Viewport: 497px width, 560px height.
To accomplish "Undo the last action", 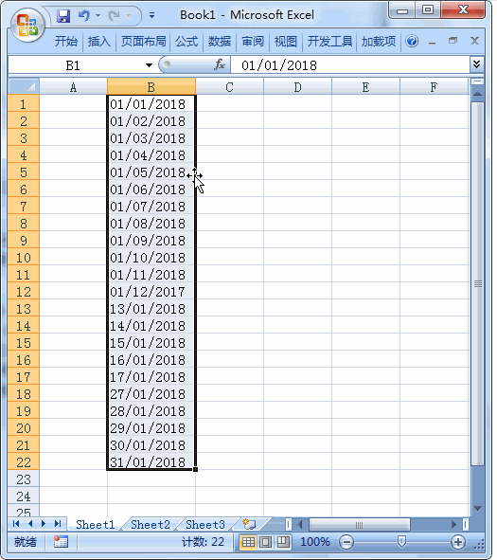I will point(84,16).
